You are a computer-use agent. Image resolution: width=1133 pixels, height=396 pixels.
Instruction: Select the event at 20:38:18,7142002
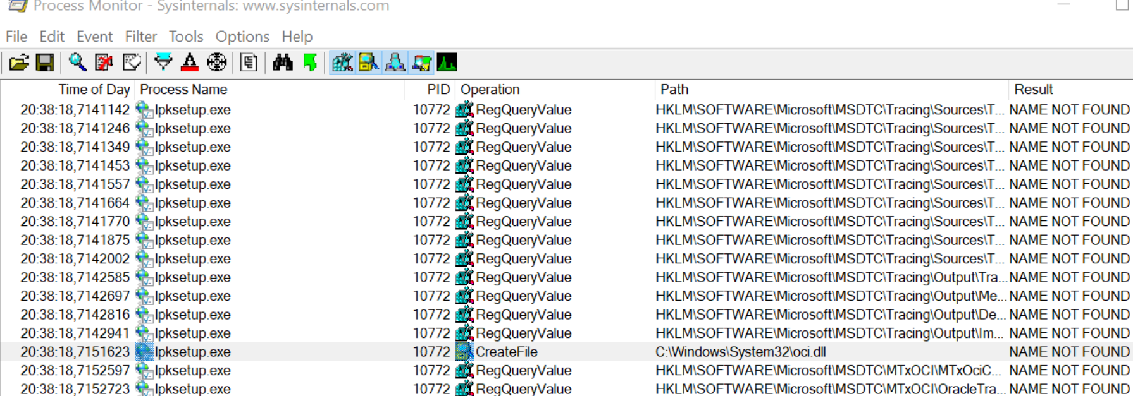566,259
